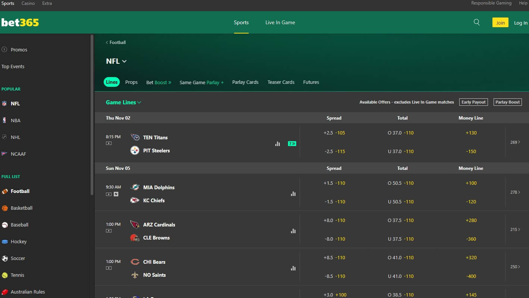Click the yellow Join button

[500, 22]
